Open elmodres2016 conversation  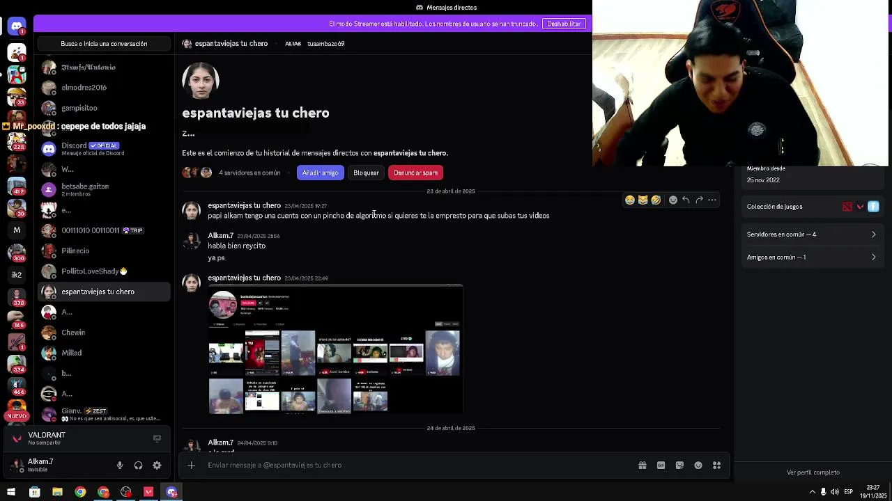(x=104, y=88)
